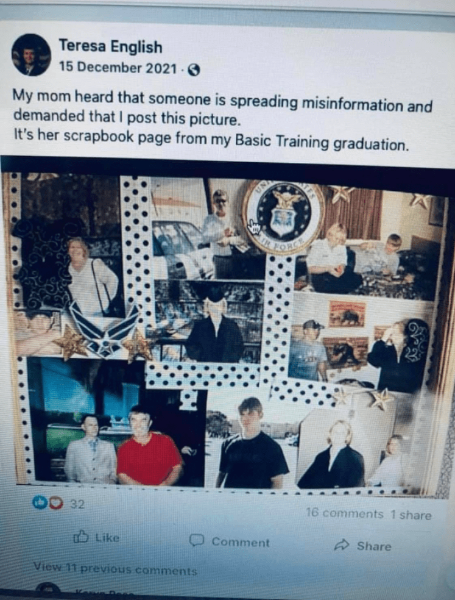Open Teresa English's profile picture

[x=31, y=55]
